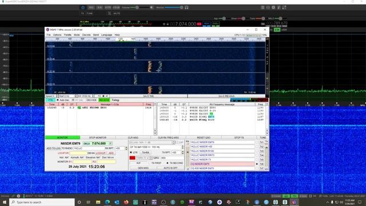The image size is (366, 206).
Task: Click lock icon beside 7.074.000 frequency
Action: [x=168, y=24]
